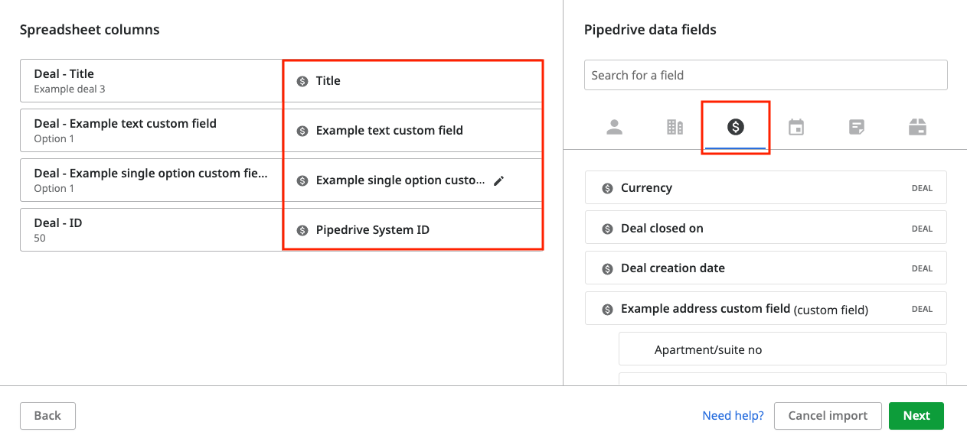Select the Deal - Title spreadsheet column
Screen dimensions: 967x445
coord(152,81)
